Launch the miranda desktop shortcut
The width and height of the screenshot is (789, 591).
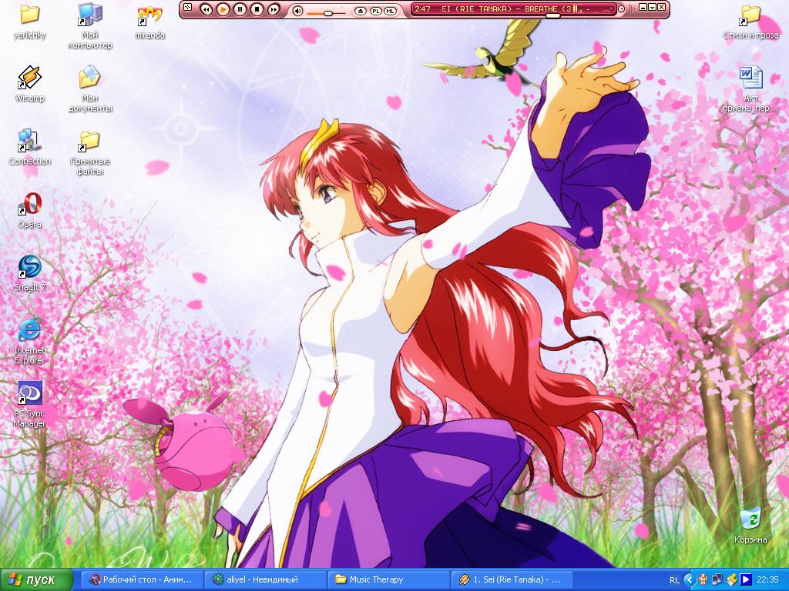click(x=150, y=22)
